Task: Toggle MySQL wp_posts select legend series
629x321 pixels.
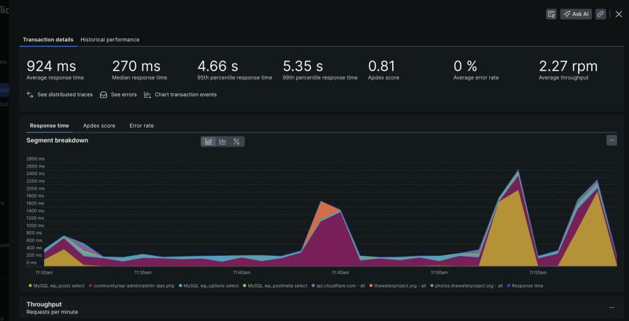Action: pyautogui.click(x=58, y=285)
